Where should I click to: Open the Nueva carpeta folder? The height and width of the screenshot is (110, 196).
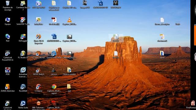coord(70,70)
